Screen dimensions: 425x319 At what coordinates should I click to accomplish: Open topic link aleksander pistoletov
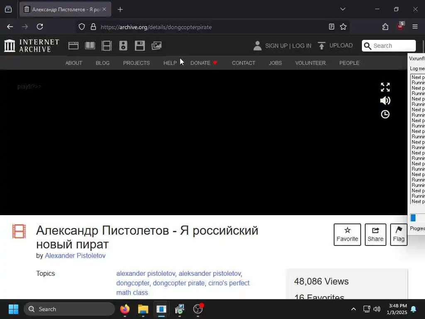[x=210, y=273]
